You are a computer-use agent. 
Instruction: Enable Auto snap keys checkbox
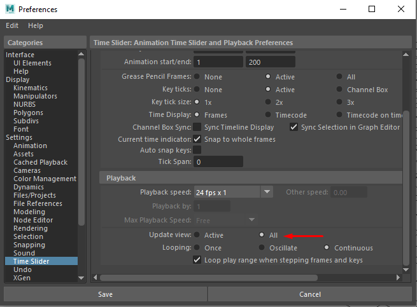197,150
